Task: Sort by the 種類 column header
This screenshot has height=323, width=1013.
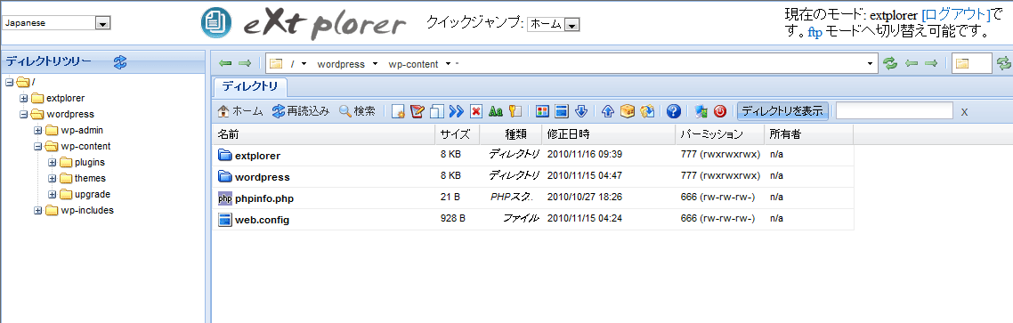Action: (510, 134)
